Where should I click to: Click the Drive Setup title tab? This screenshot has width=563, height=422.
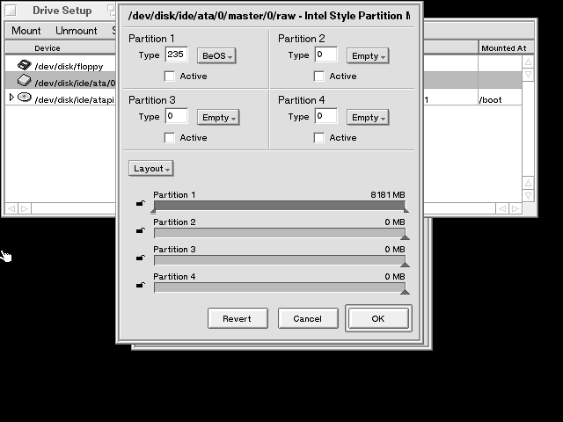pyautogui.click(x=62, y=11)
